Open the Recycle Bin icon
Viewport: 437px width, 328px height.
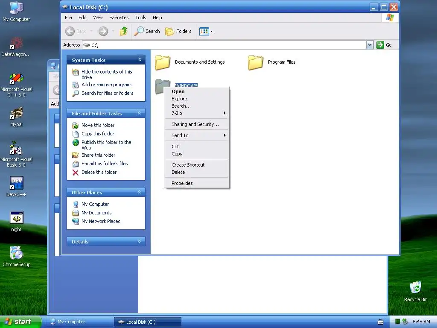click(x=416, y=291)
